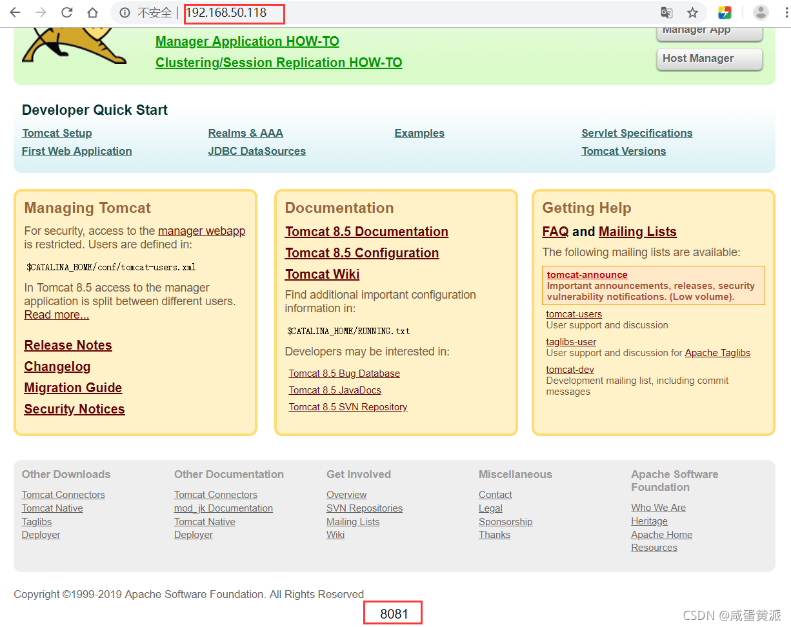The image size is (791, 627).
Task: Click the browser back arrow
Action: [15, 12]
